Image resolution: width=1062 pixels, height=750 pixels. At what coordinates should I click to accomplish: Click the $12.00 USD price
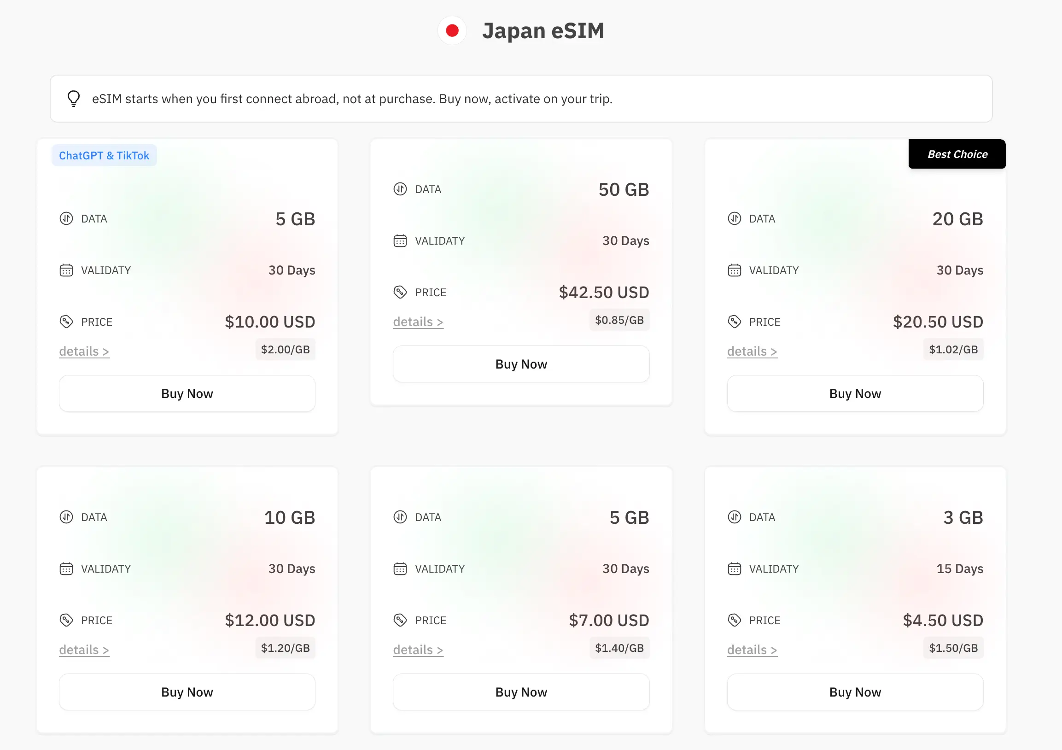(270, 620)
